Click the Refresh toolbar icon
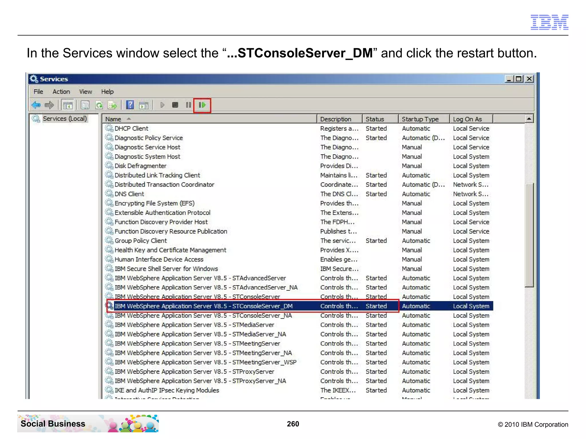Image resolution: width=586 pixels, height=439 pixels. click(99, 105)
